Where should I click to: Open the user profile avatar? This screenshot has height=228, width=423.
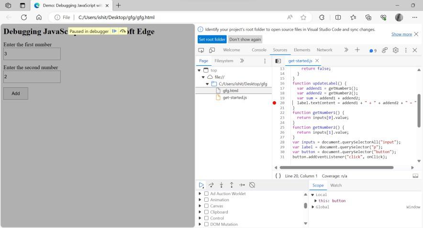coord(399,18)
